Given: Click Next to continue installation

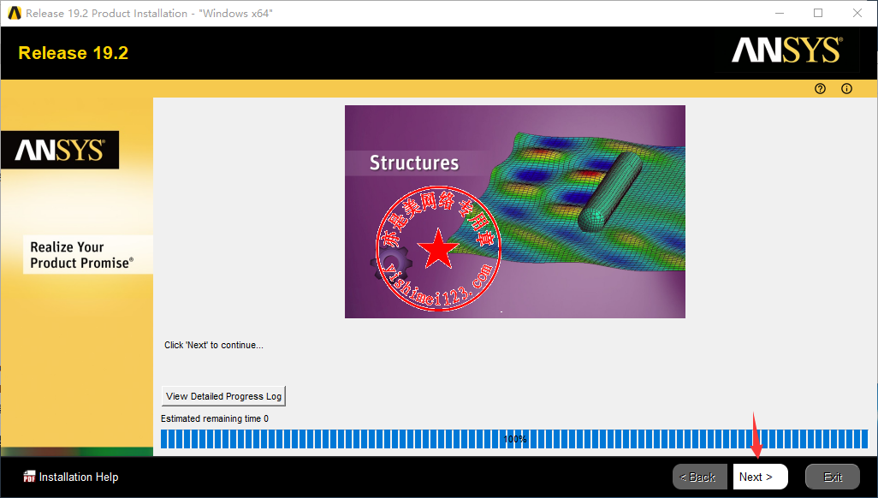Looking at the screenshot, I should 761,477.
